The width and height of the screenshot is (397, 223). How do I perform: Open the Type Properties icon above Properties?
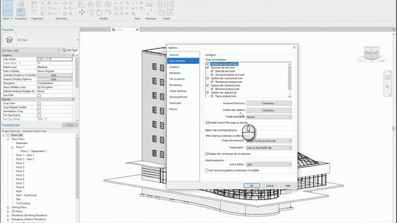click(21, 4)
